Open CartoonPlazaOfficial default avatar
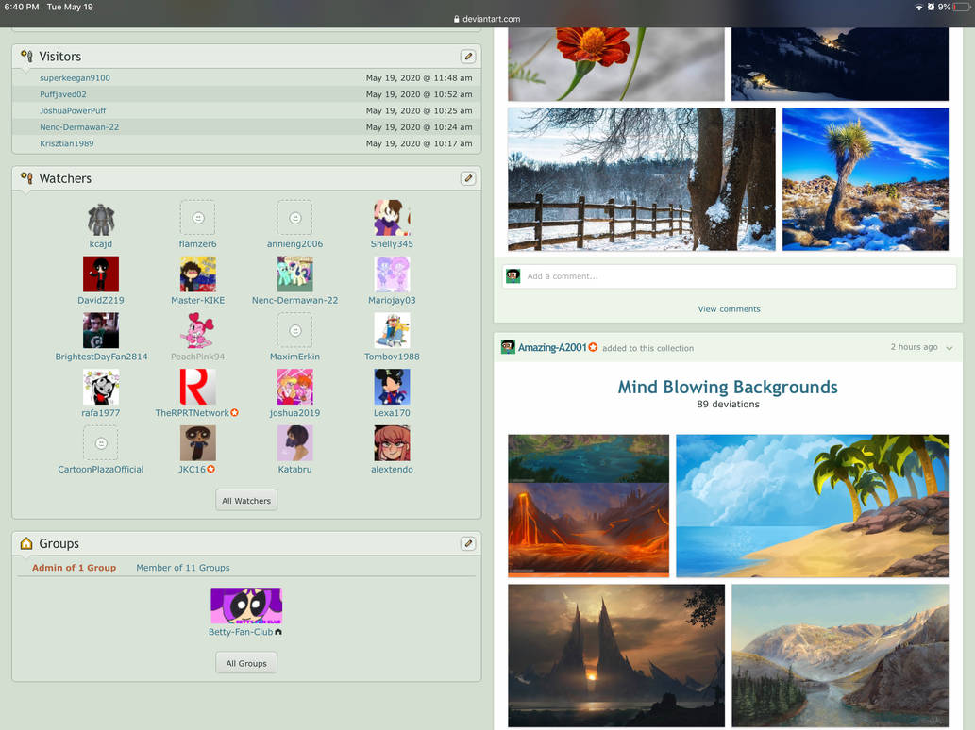The image size is (975, 730). click(101, 443)
